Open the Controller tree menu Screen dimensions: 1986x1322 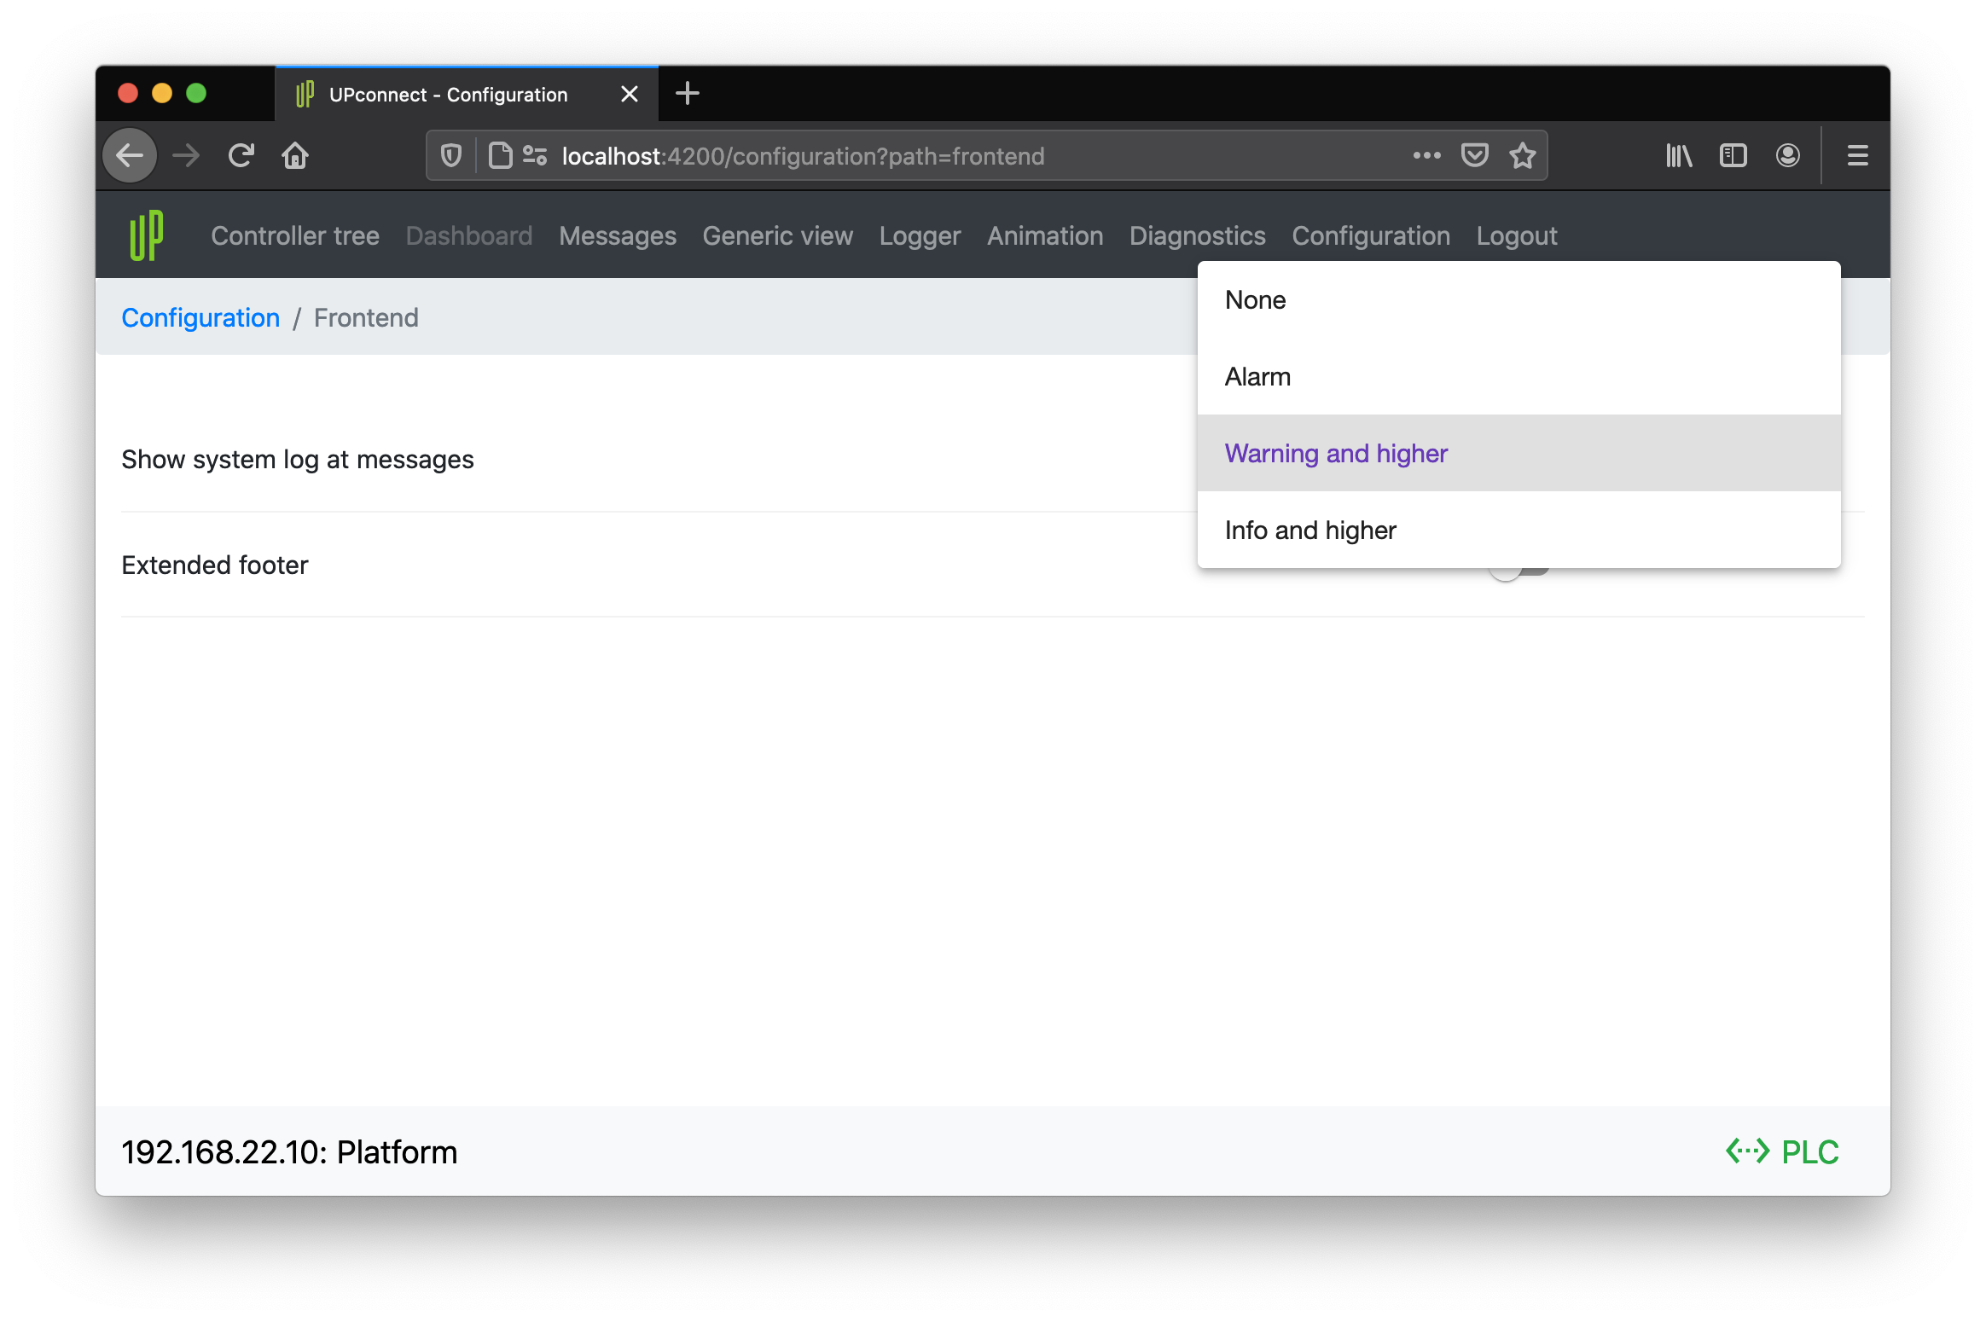tap(295, 235)
